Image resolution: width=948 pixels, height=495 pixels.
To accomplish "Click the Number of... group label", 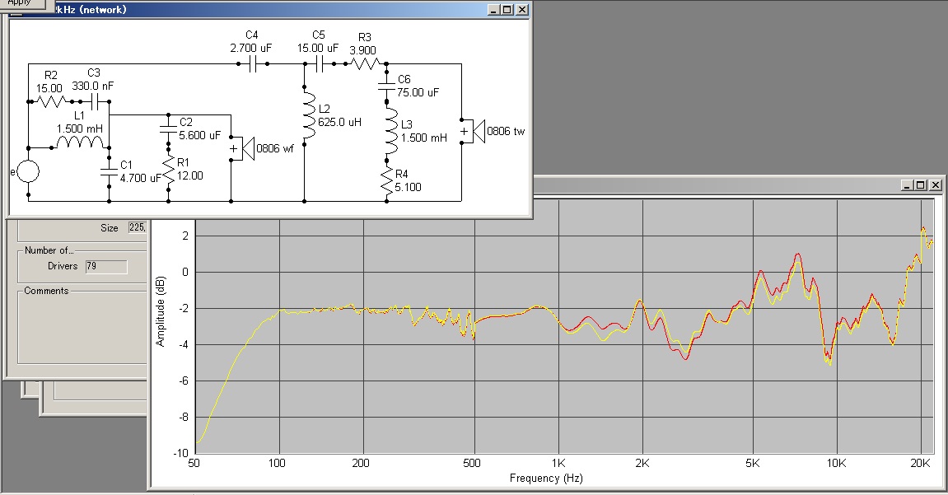I will (49, 250).
